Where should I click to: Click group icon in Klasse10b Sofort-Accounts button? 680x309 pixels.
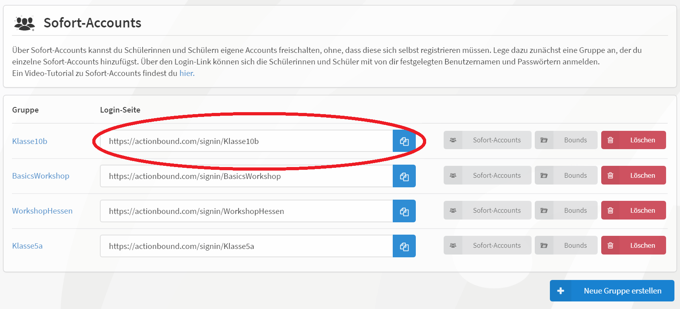[x=453, y=140]
